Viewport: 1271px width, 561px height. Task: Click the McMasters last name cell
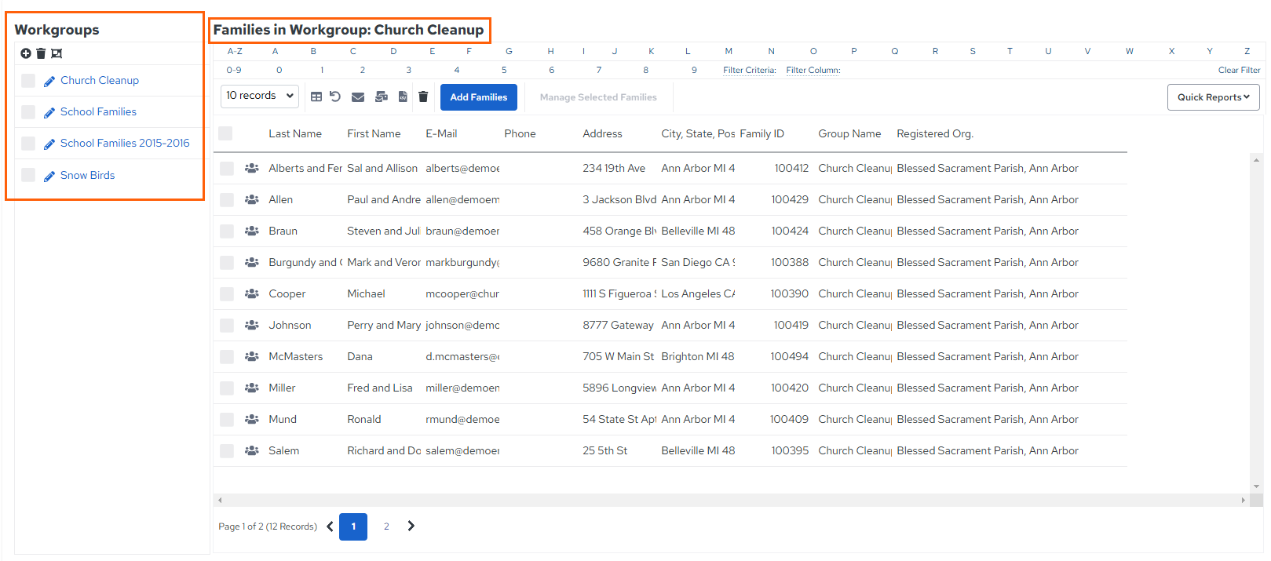pyautogui.click(x=296, y=356)
